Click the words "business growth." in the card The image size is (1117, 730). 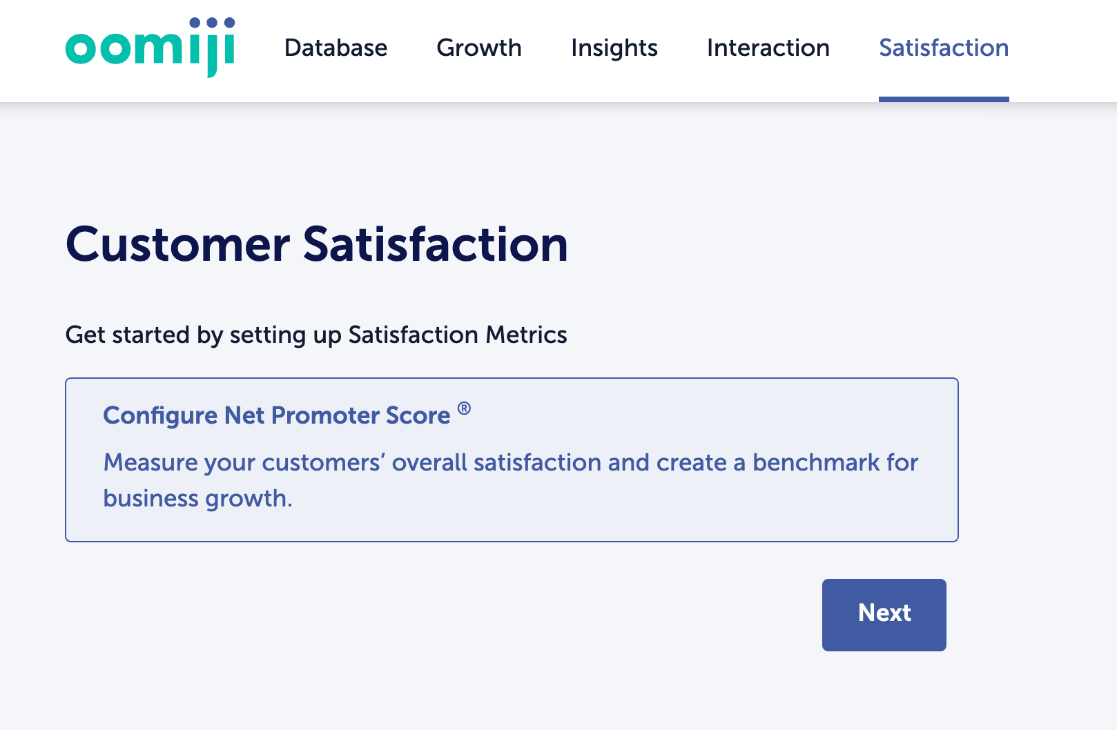pos(198,498)
